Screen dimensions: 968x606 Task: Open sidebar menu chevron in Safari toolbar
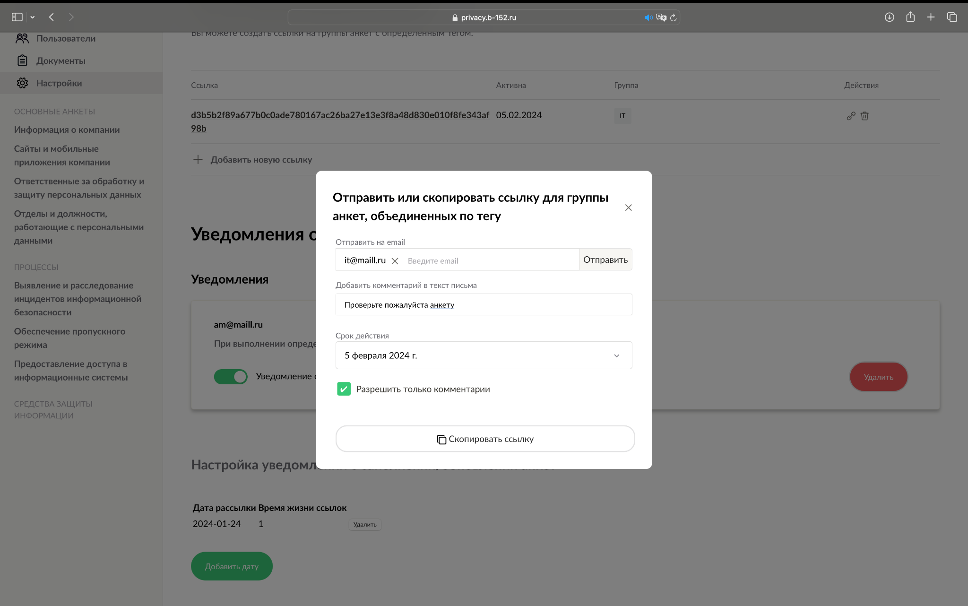click(33, 17)
